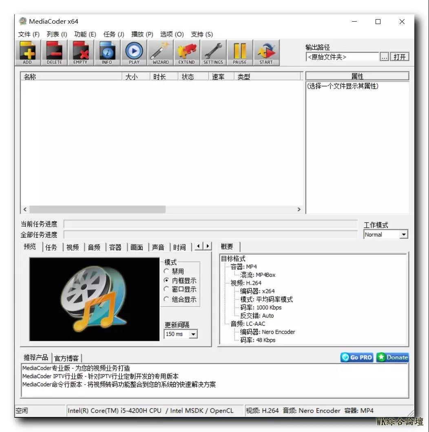Select the 禁用 preview mode radio
Viewport: 429px width, 432px height.
[x=166, y=271]
